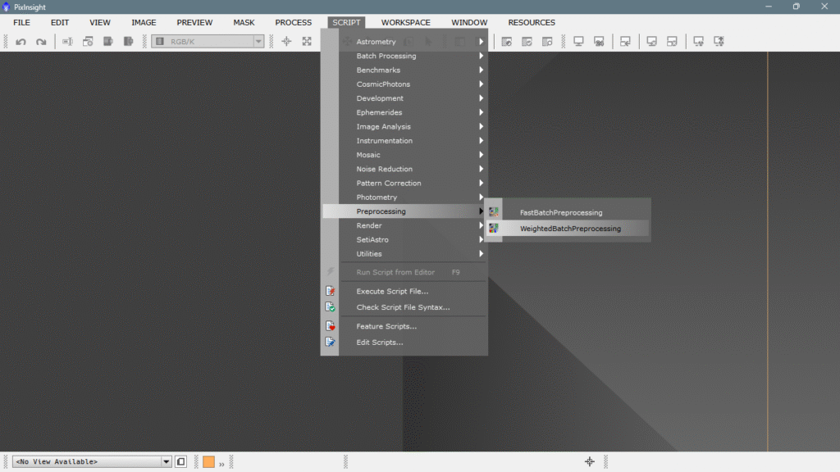The height and width of the screenshot is (472, 840).
Task: Open the IMAGE menu
Action: pos(144,22)
